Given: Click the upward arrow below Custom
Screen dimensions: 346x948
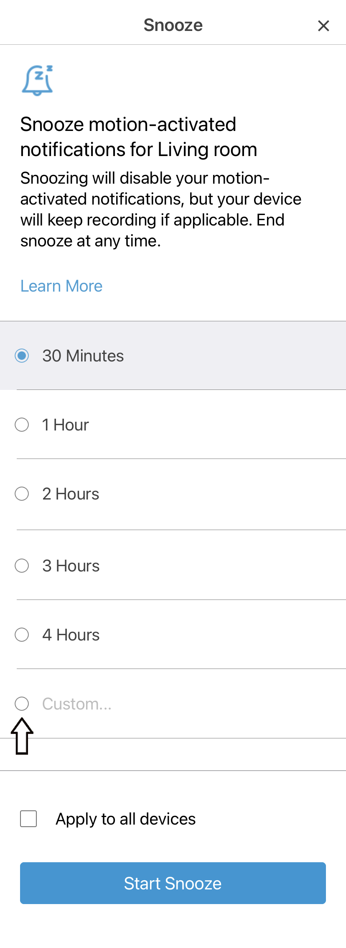Looking at the screenshot, I should pos(22,736).
